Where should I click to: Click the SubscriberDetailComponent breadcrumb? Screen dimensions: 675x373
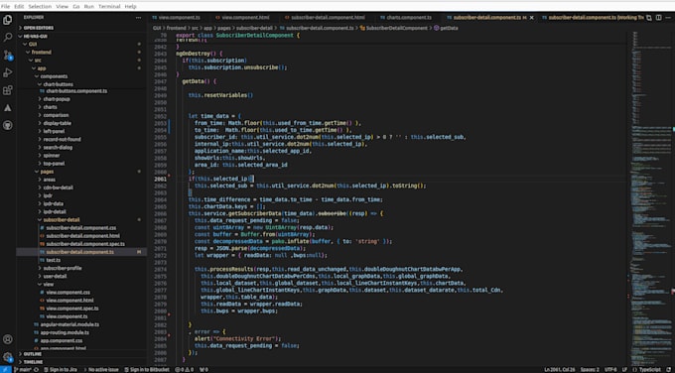pyautogui.click(x=393, y=28)
